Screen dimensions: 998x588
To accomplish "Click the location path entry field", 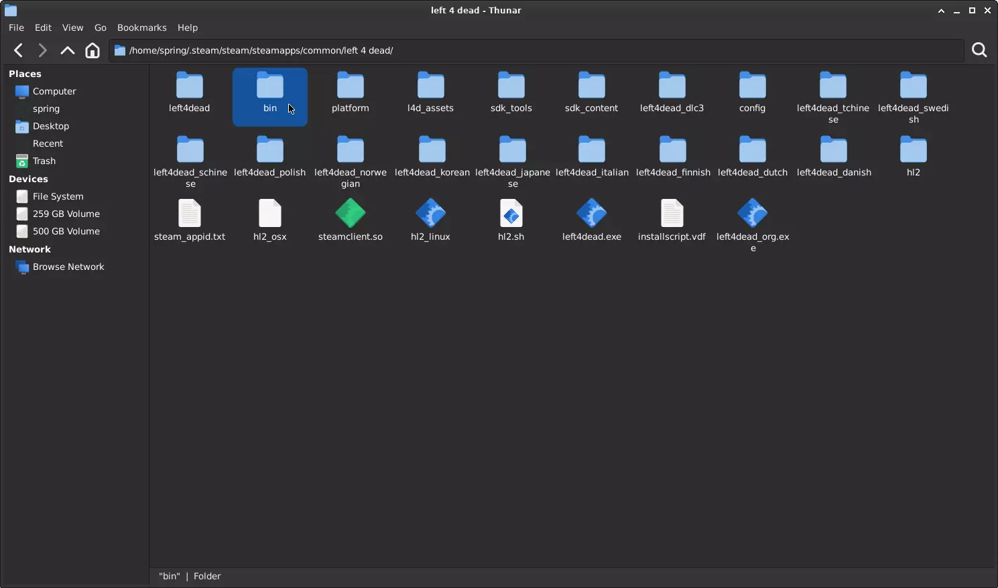I will [x=536, y=50].
